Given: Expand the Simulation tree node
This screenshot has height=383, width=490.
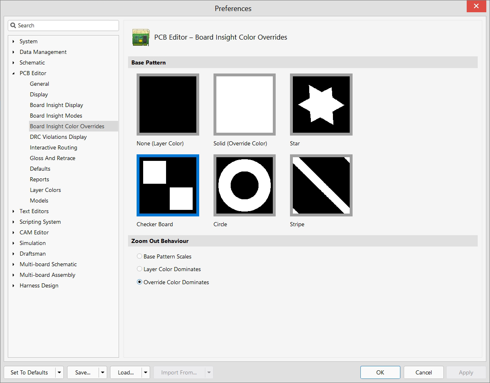Looking at the screenshot, I should pos(13,243).
